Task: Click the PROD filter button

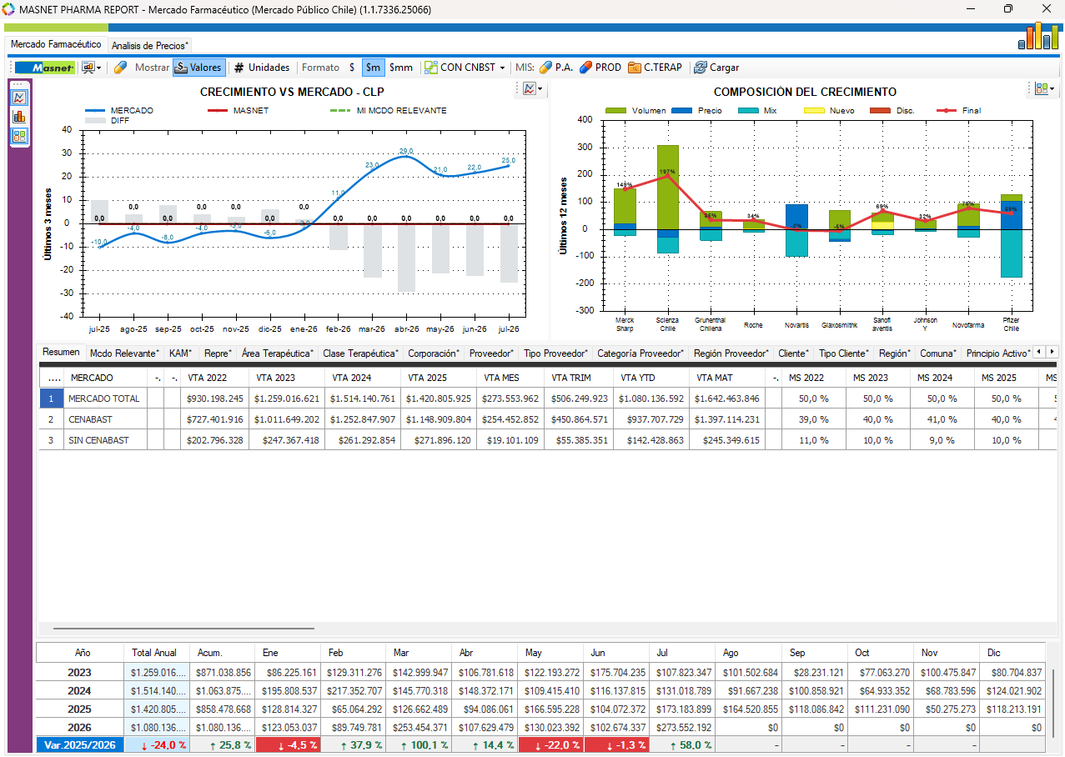Action: (x=600, y=68)
